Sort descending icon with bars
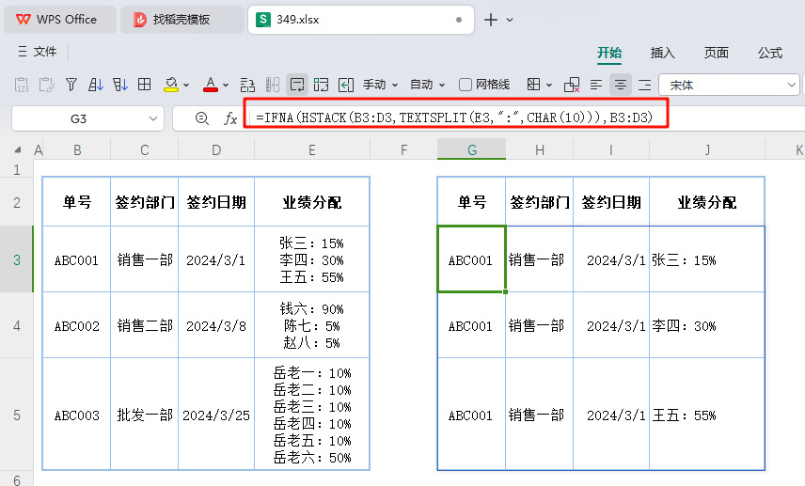 [x=120, y=85]
